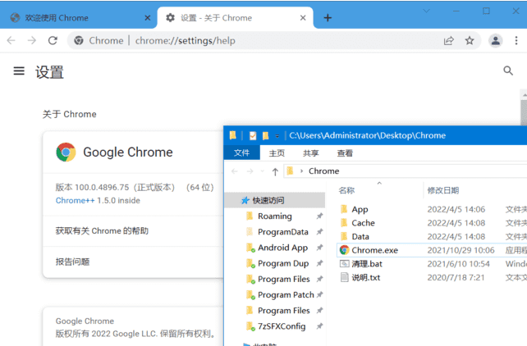Follow the Chrome++ link
Image resolution: width=527 pixels, height=346 pixels.
coord(75,200)
